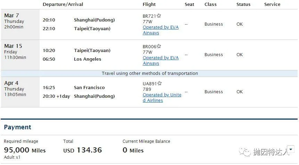Click the Star Alliance icon beside BR006
Viewport: 299px width, 165px height.
tap(159, 46)
